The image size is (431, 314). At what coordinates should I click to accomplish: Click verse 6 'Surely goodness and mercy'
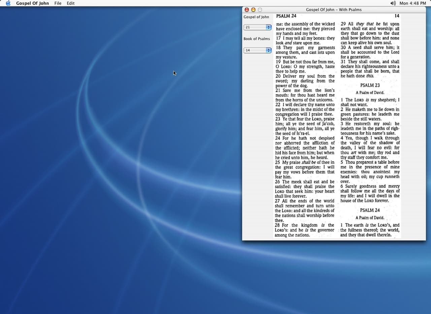(x=370, y=194)
